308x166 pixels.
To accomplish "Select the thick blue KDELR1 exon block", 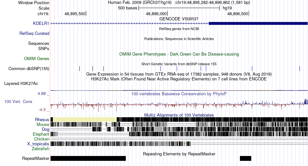I will coord(258,24).
